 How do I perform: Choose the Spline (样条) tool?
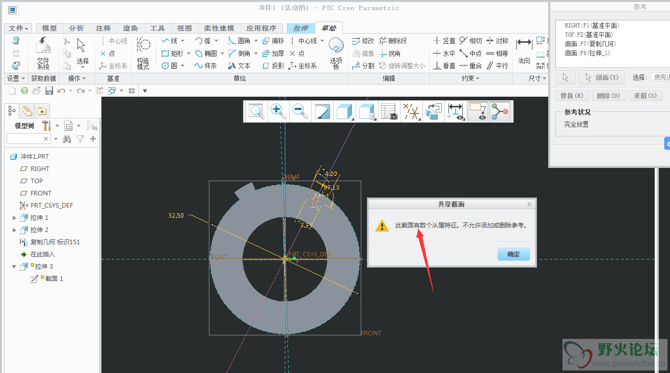point(206,66)
